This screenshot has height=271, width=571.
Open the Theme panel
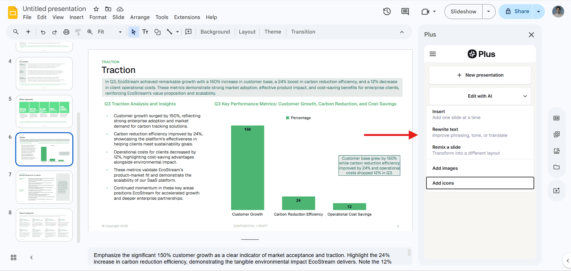[273, 32]
